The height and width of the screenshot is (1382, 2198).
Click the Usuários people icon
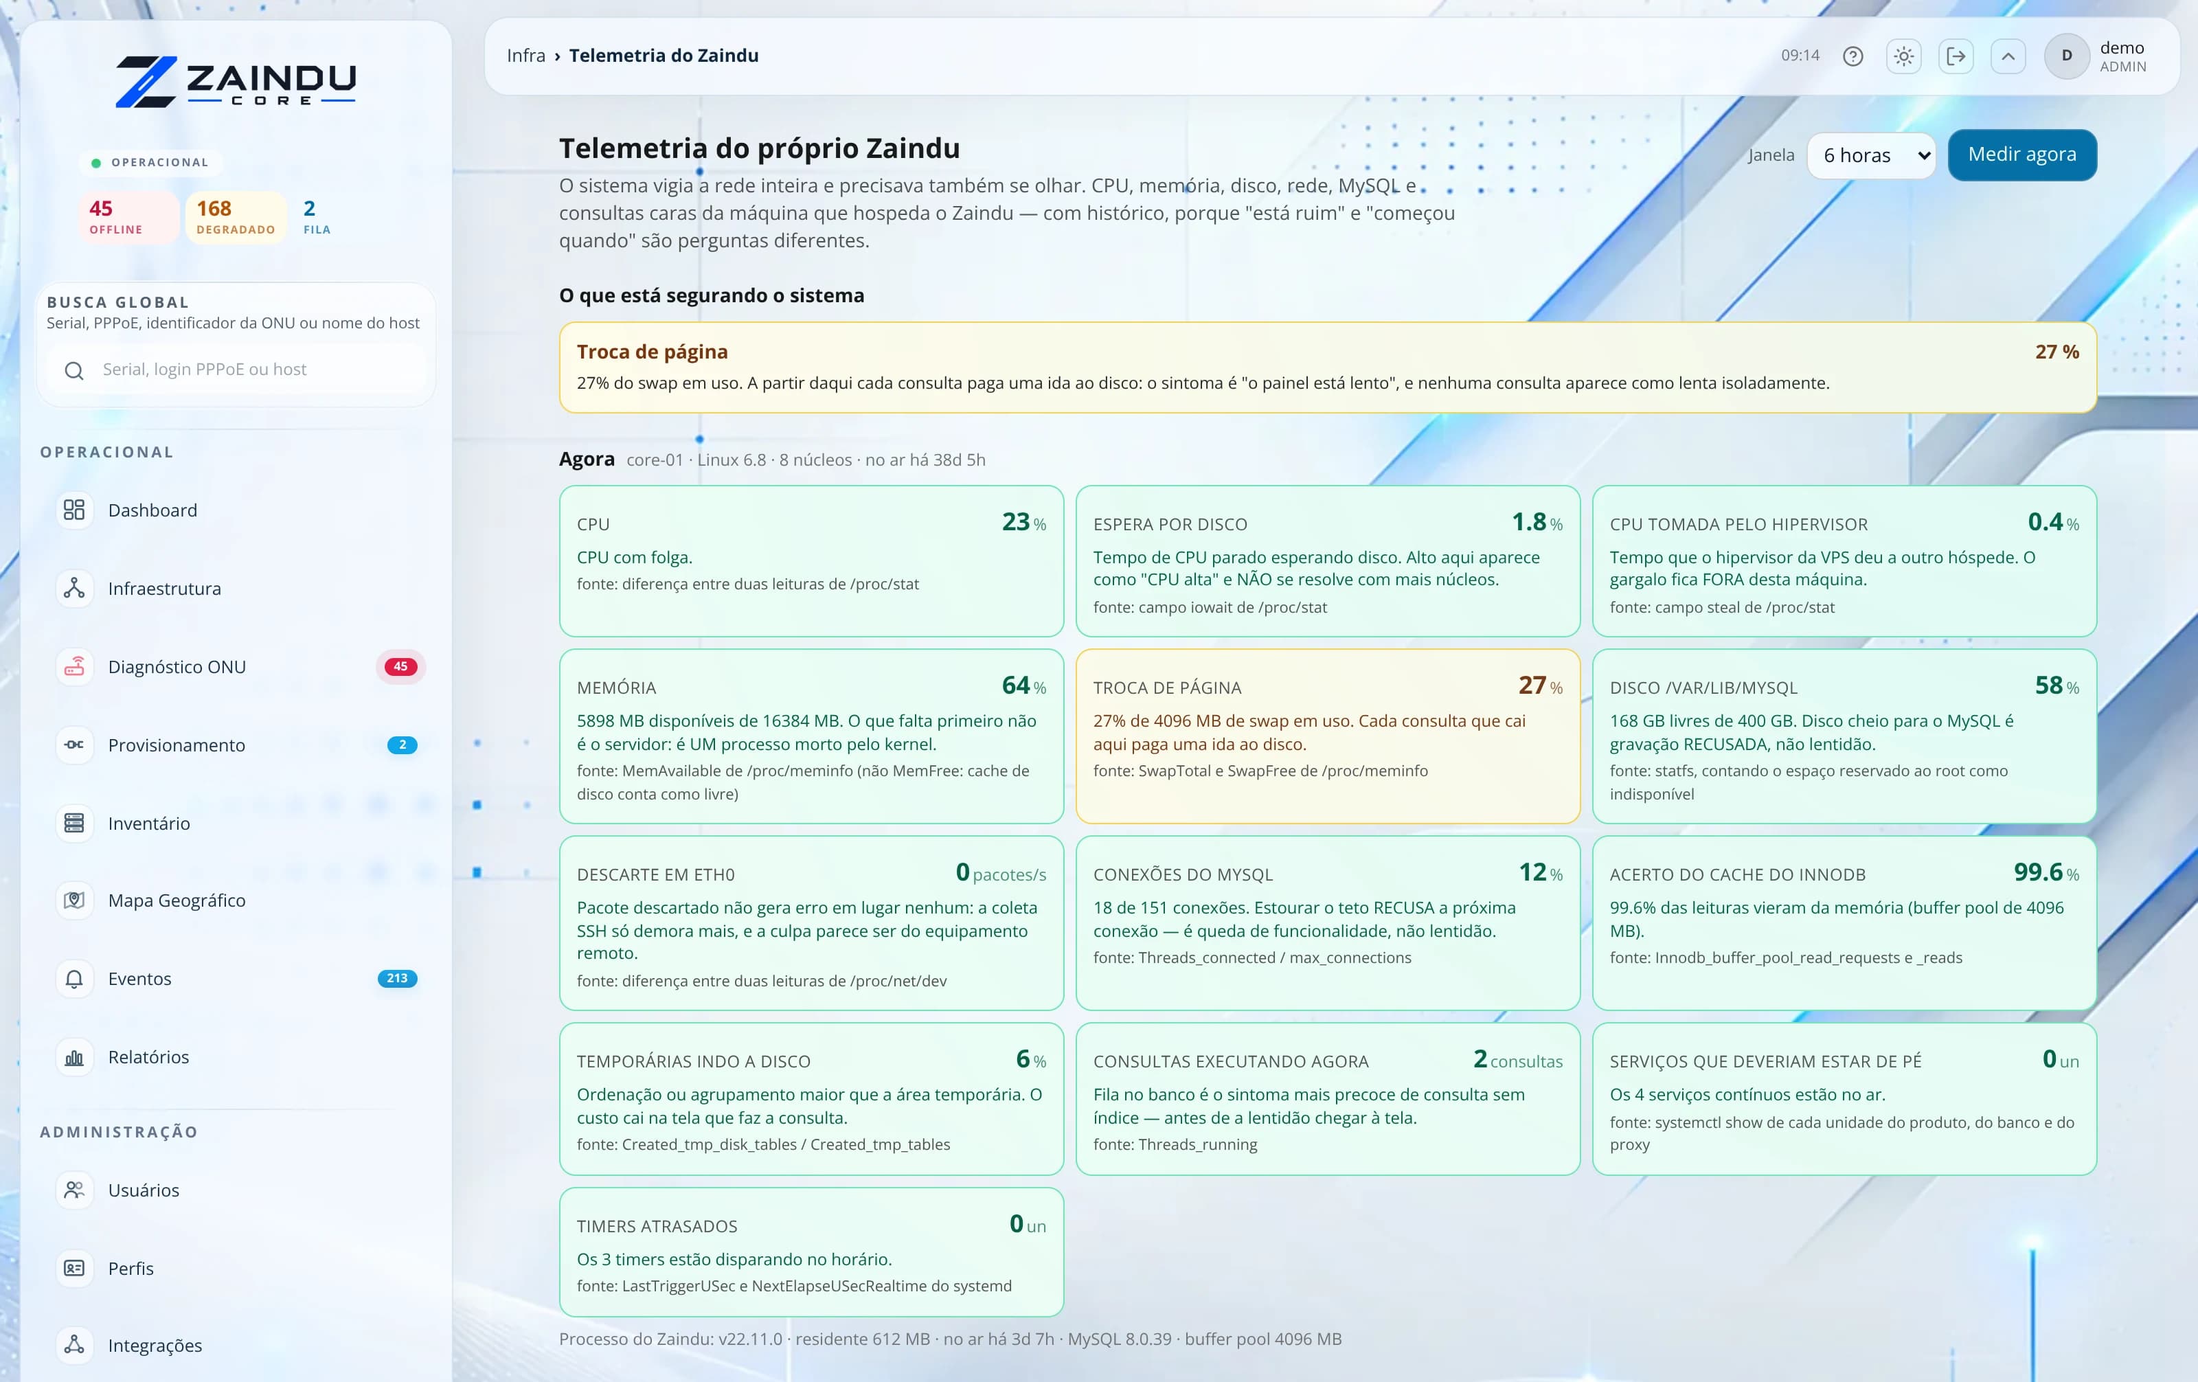74,1190
